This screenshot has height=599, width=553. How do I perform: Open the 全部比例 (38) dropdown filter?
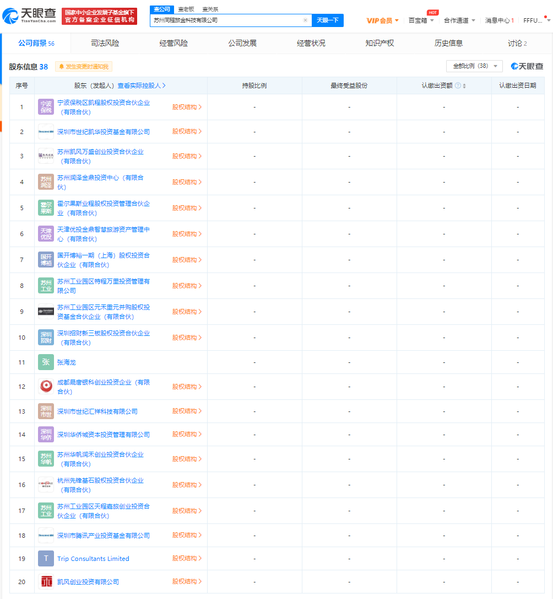(474, 66)
